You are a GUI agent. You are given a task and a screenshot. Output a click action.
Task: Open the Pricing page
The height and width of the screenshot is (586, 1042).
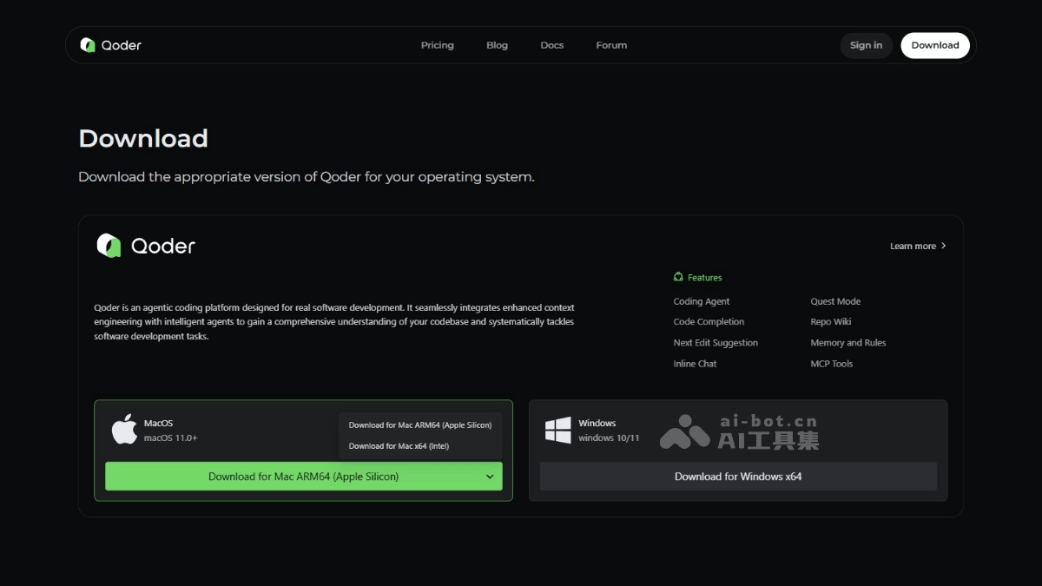coord(437,45)
